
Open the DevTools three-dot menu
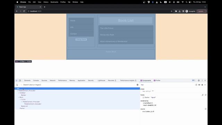tap(202, 80)
